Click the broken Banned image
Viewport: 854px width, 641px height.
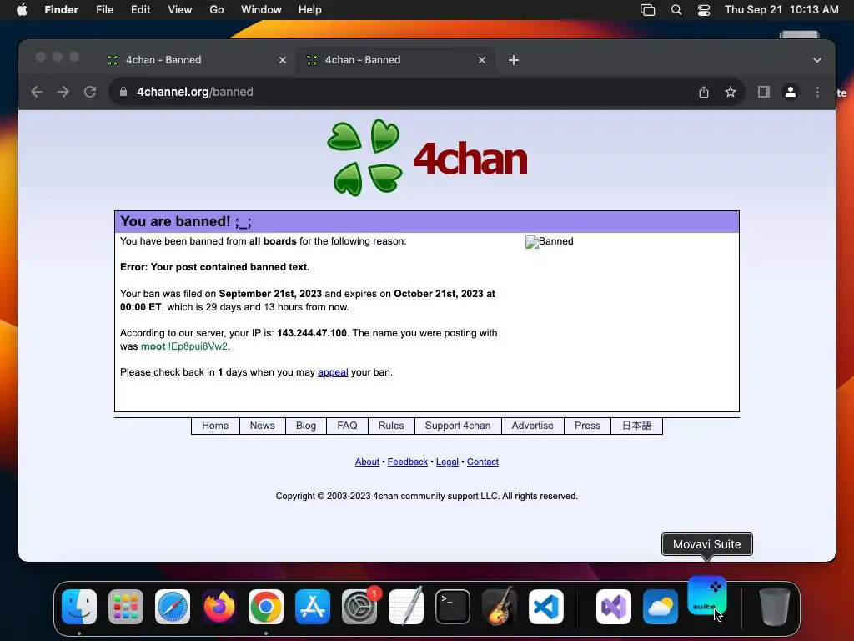(549, 241)
